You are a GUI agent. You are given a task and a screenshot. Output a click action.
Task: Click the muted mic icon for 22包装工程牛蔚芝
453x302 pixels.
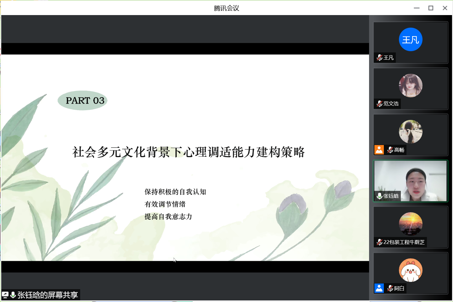pos(379,242)
